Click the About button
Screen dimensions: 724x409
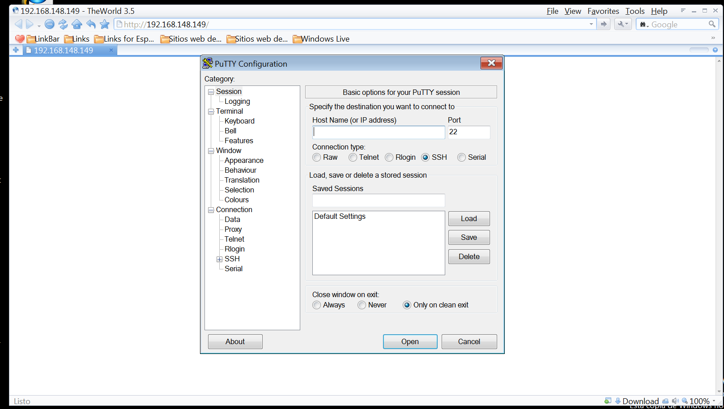tap(235, 341)
